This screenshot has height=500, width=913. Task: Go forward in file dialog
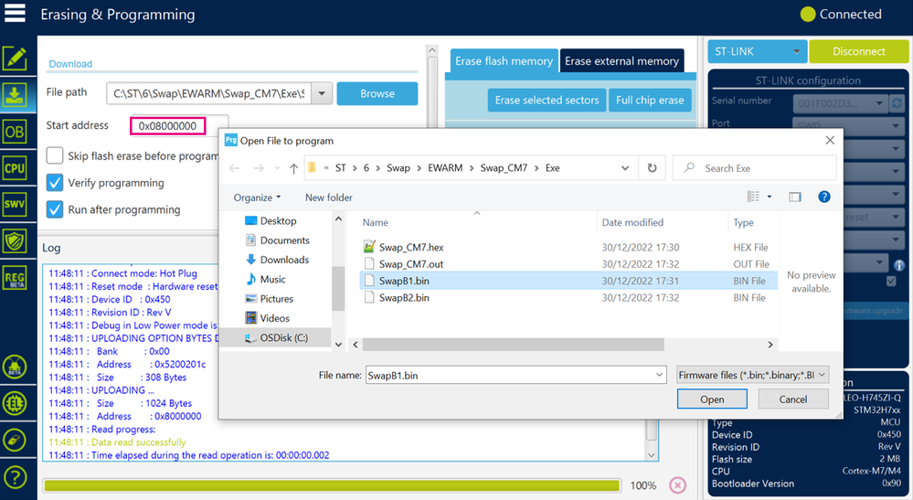(259, 168)
